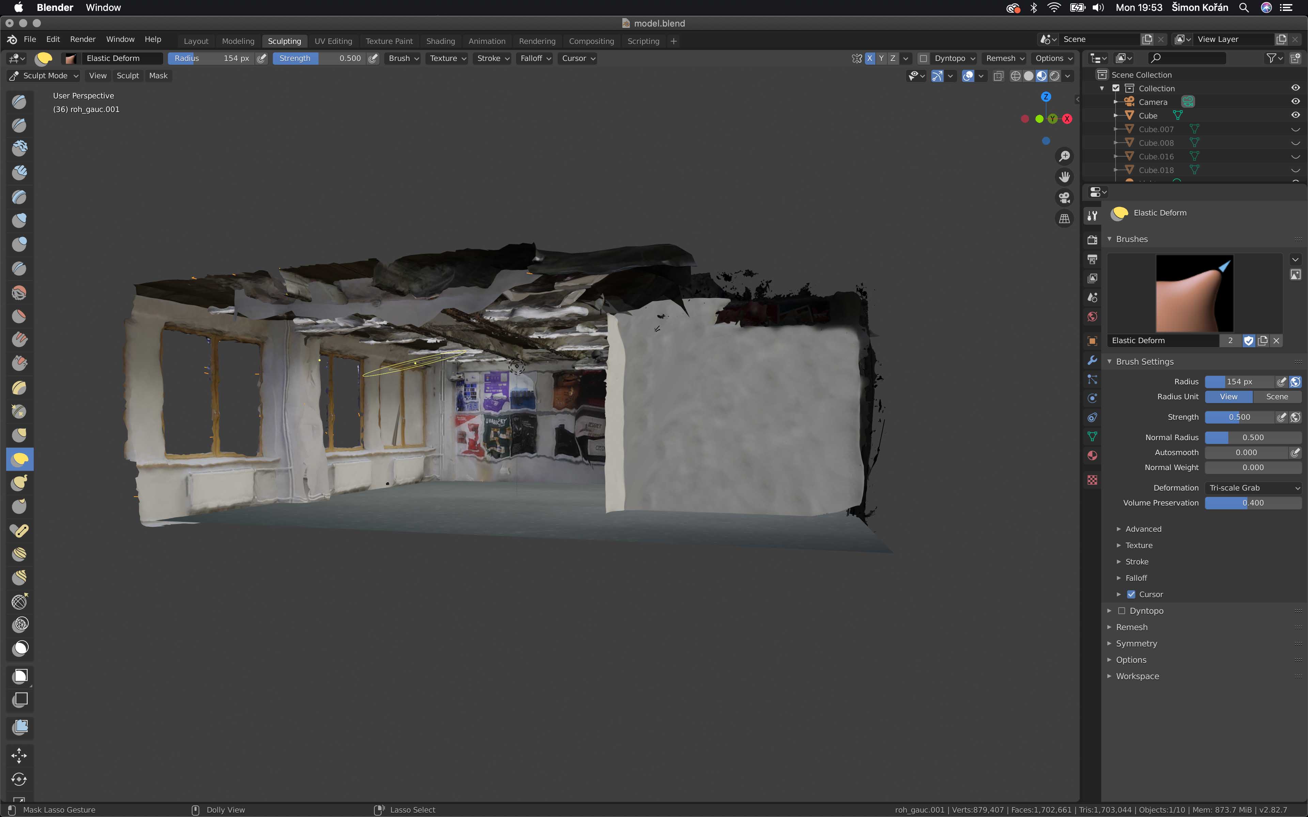Toggle camera view icon in viewport
This screenshot has height=817, width=1308.
pyautogui.click(x=1064, y=198)
